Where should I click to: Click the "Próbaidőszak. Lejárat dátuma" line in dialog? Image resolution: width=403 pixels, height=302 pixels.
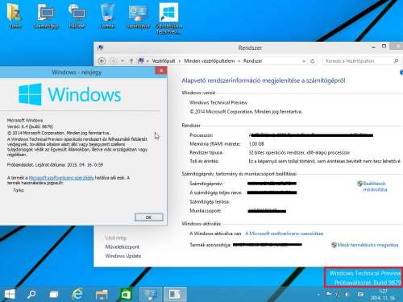coord(55,164)
